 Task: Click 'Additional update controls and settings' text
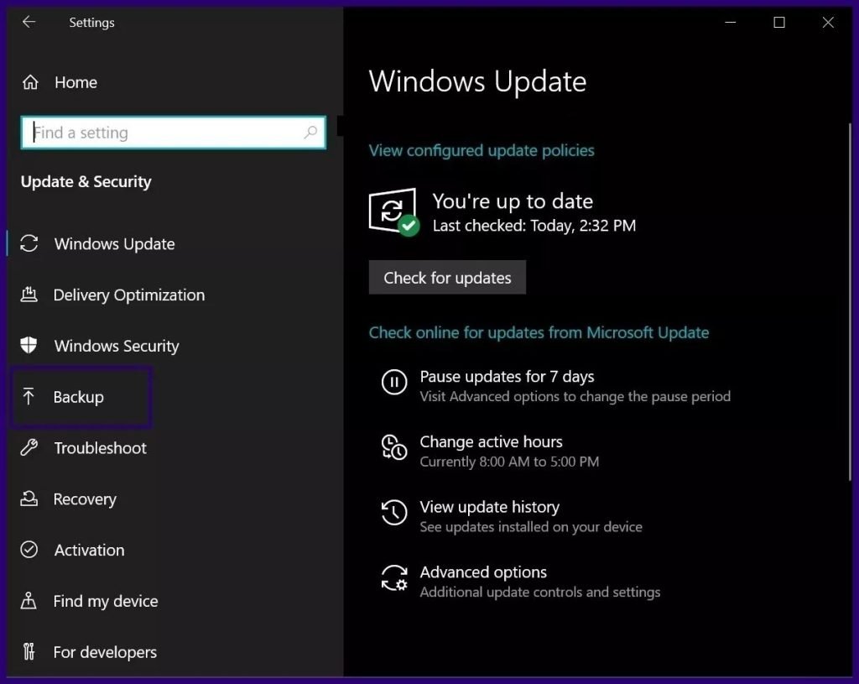[x=540, y=592]
